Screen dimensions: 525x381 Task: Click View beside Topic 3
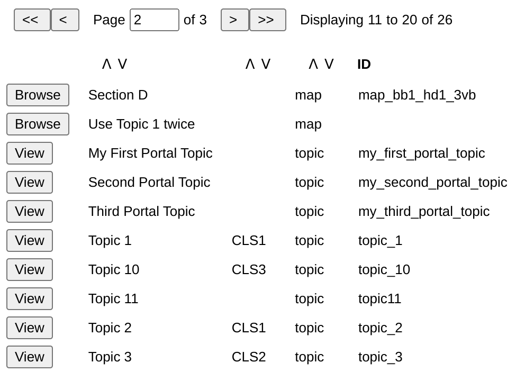(30, 357)
